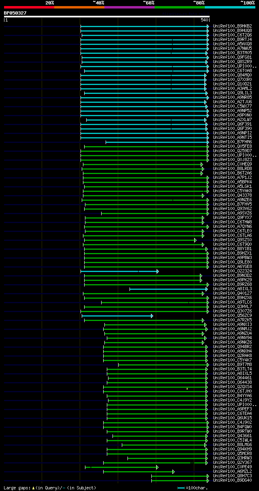This screenshot has width=259, height=491.
Task: Click label UniRef100_Q259D7
Action: pyautogui.click(x=232, y=151)
